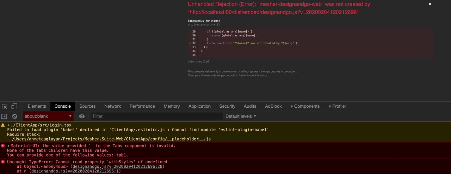
Task: Click the 'Open your browser's developer console' note
Action: tap(228, 75)
